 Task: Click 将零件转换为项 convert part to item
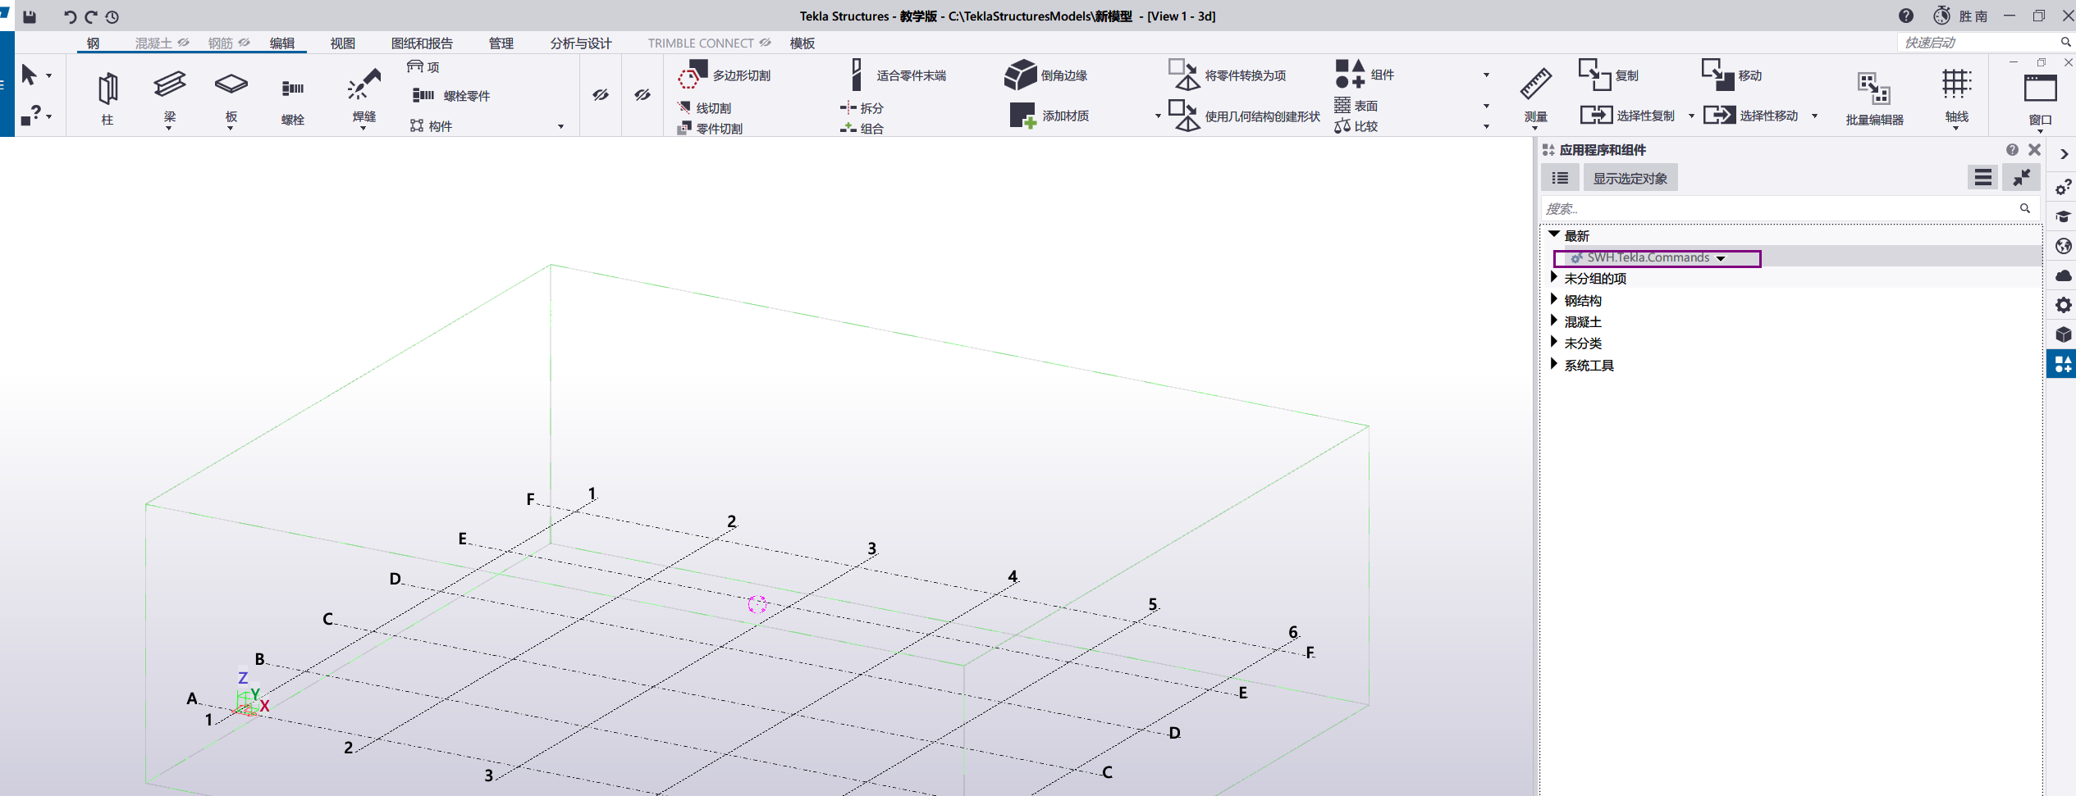click(x=1228, y=75)
